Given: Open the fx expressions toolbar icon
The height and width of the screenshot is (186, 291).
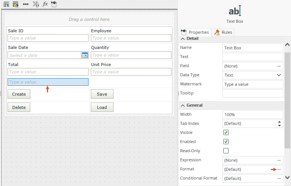Looking at the screenshot, I should (45, 4).
